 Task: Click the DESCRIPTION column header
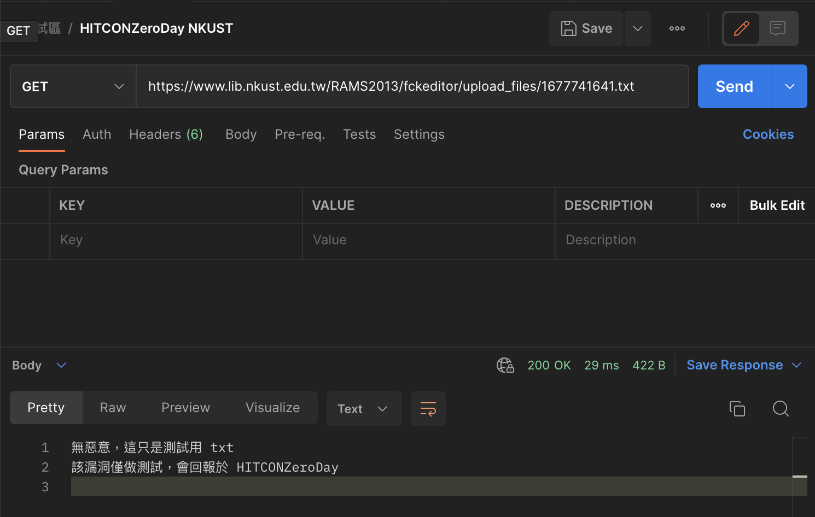(x=608, y=205)
